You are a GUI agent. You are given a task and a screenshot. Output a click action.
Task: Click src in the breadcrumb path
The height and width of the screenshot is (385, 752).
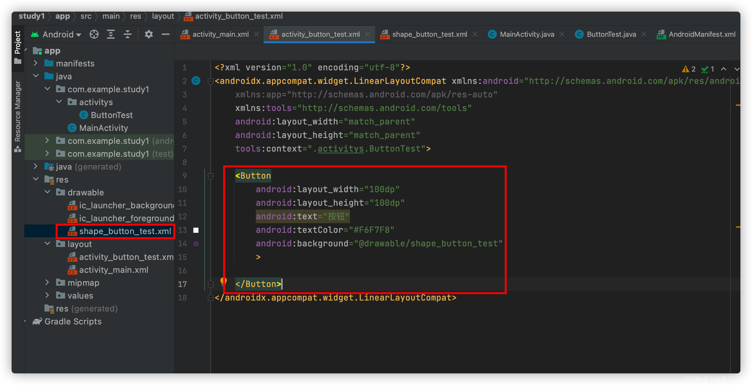(86, 16)
